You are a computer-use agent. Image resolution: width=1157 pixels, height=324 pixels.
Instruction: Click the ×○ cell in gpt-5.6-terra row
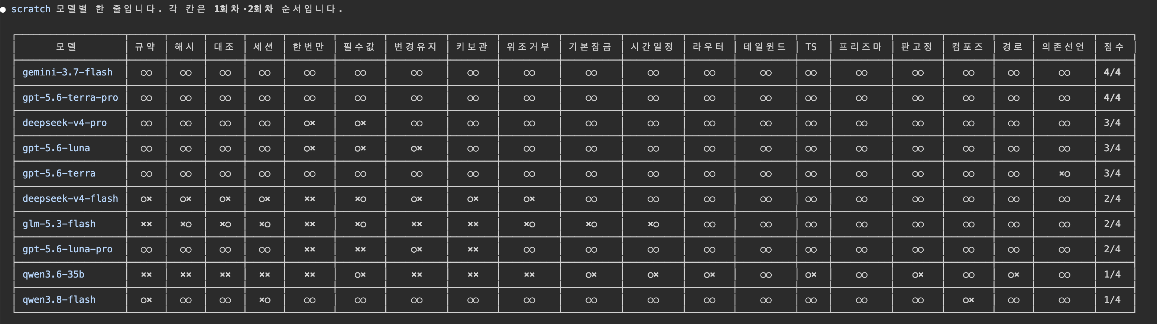point(1064,174)
